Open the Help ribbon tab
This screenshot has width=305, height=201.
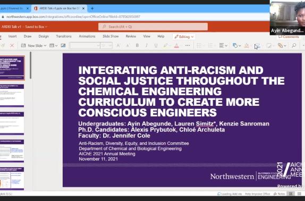pos(161,36)
